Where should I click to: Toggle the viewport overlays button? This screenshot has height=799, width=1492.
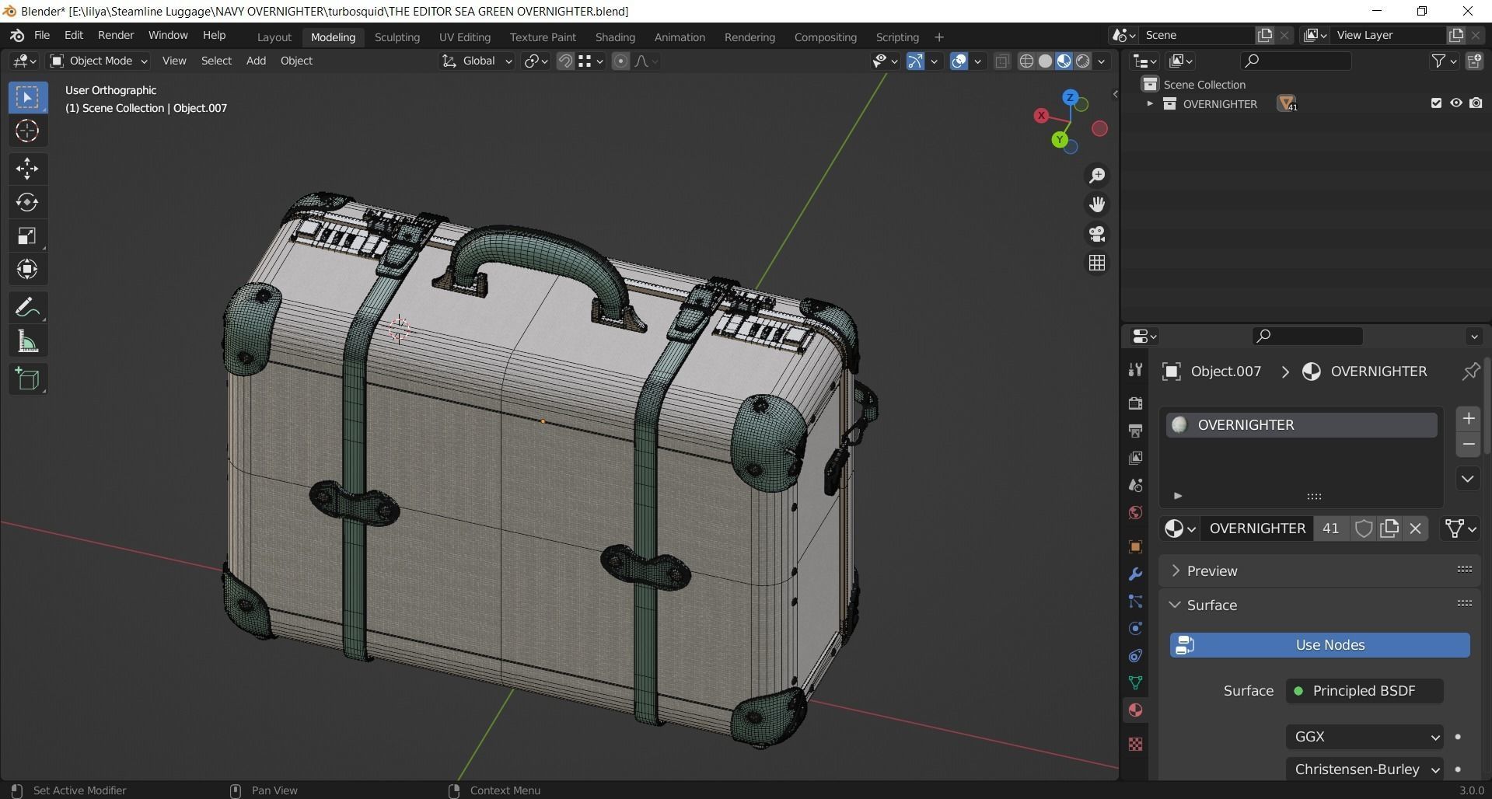coord(959,61)
